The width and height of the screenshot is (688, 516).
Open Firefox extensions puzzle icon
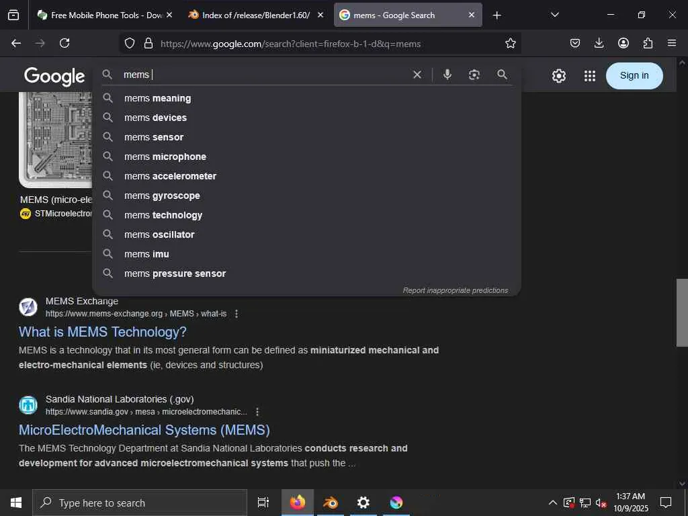pyautogui.click(x=648, y=43)
